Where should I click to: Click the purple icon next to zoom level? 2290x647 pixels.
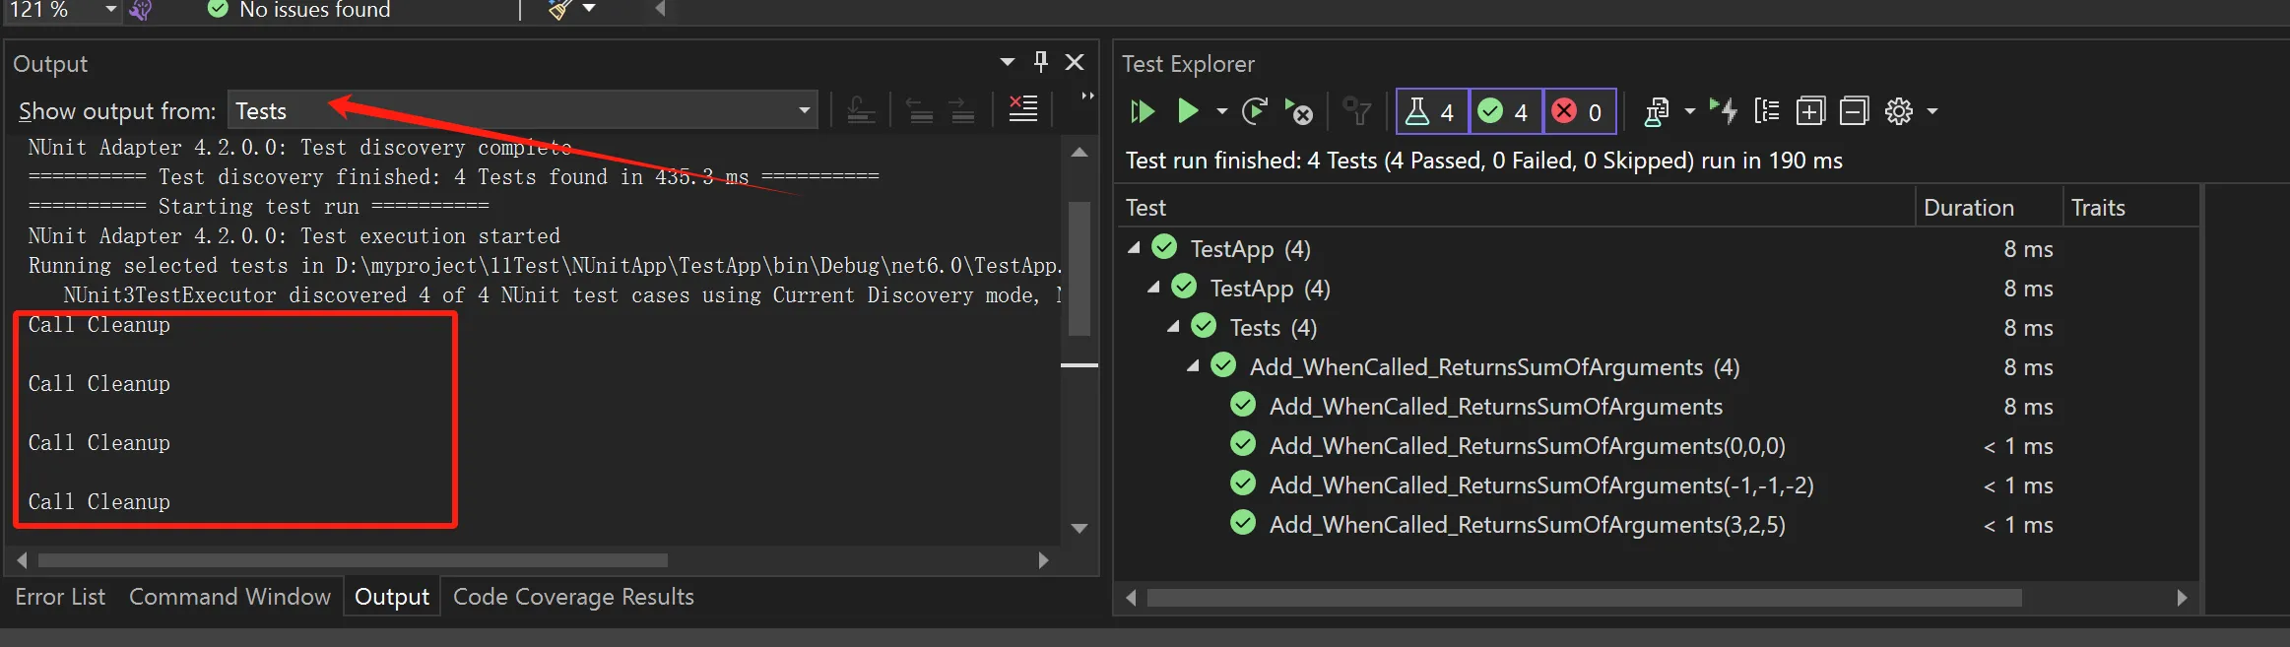point(141,10)
